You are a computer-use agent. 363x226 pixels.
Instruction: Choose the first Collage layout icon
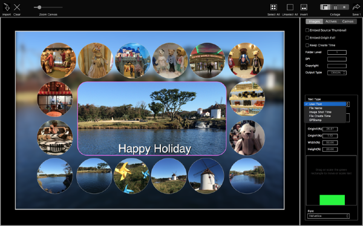tap(325, 7)
